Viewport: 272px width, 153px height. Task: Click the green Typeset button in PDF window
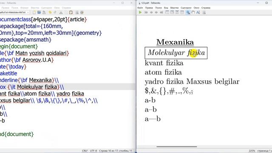pyautogui.click(x=140, y=12)
